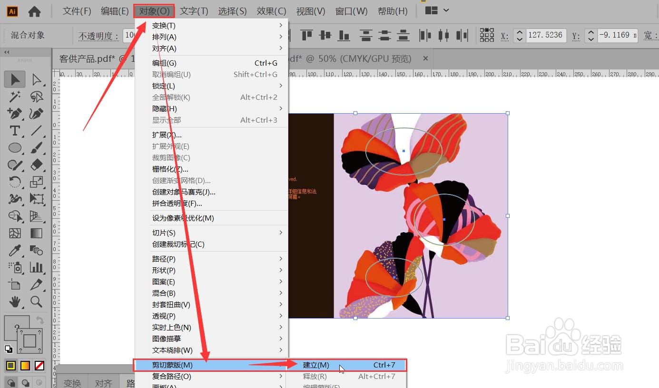
Task: Open the 效果(C) menu
Action: pos(271,11)
